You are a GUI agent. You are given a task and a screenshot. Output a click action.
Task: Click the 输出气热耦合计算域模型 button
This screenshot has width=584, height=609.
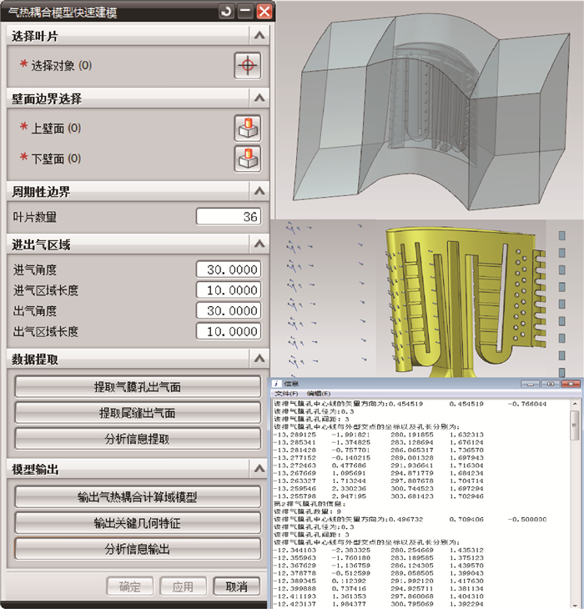point(138,497)
